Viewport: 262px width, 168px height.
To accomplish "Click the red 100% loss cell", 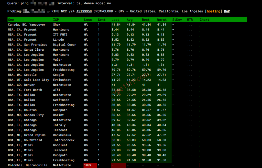I will [90, 165].
